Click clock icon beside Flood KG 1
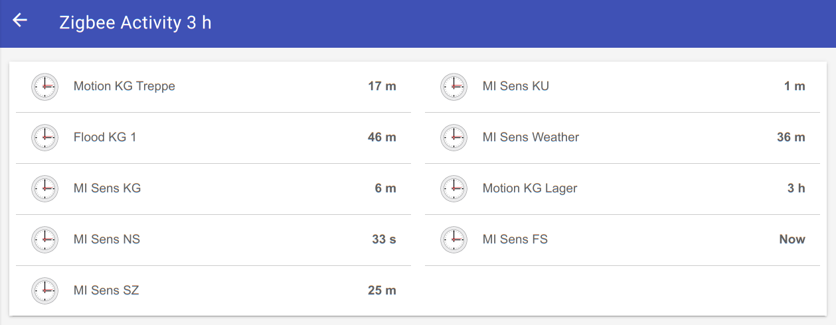 point(45,138)
